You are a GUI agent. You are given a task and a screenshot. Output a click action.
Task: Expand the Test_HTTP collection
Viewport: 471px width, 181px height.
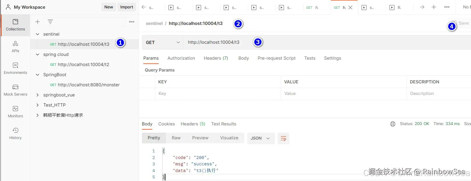tap(38, 105)
